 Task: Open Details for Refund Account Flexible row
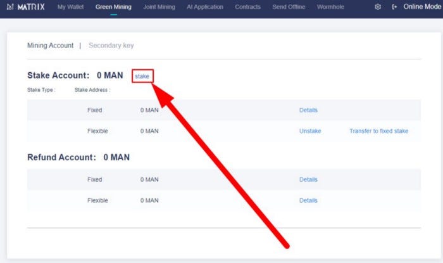click(308, 200)
